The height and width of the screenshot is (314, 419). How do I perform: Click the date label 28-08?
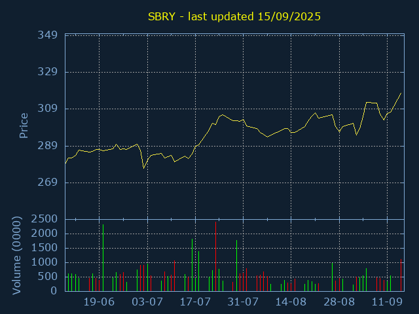339,302
